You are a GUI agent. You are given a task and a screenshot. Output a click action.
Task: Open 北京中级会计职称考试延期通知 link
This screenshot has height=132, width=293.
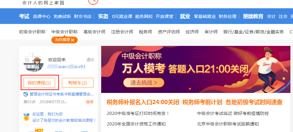pos(228,124)
